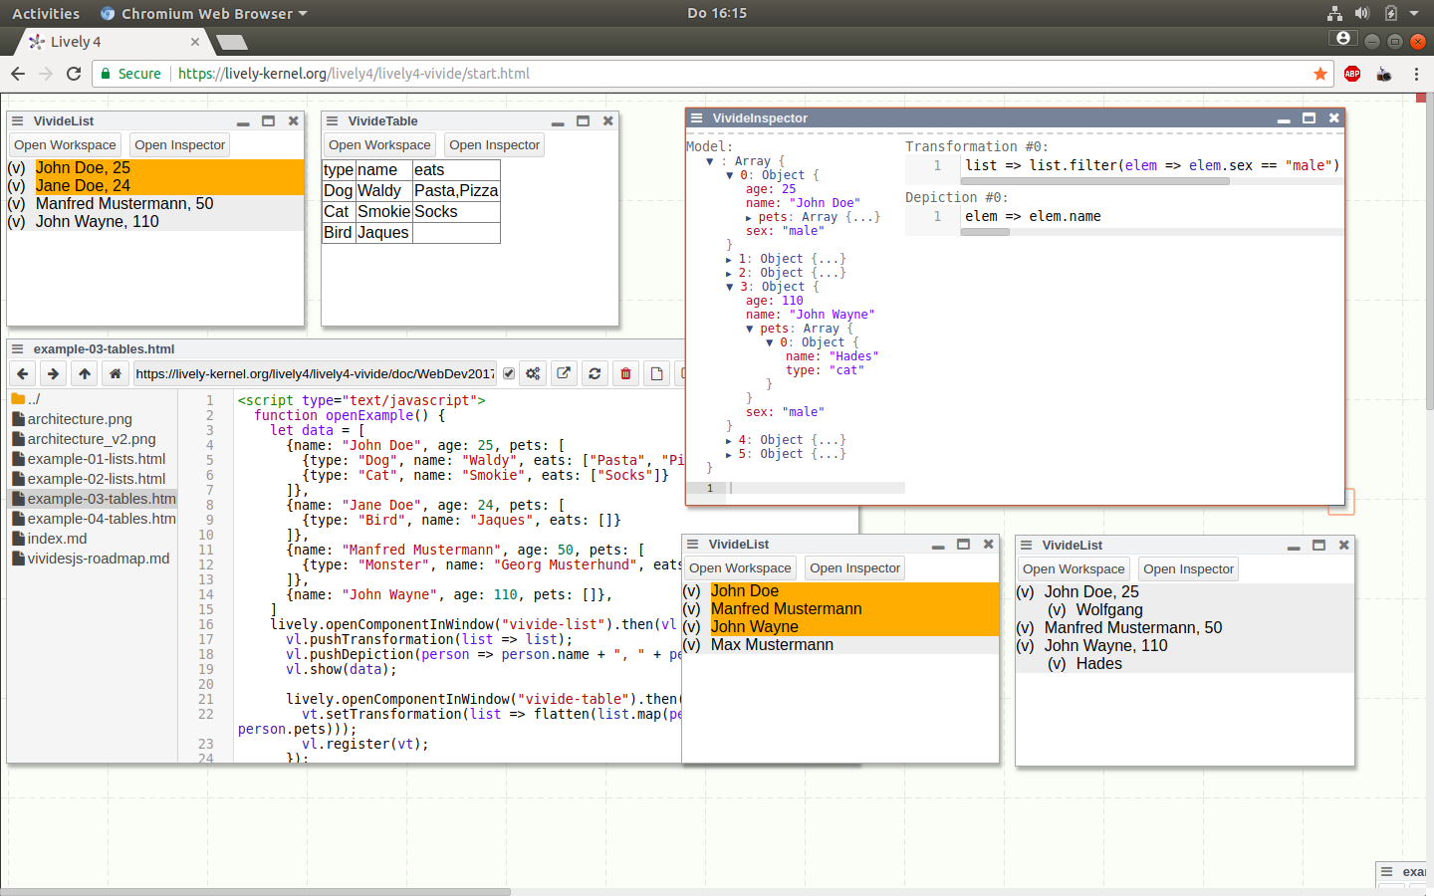Click the new file page icon

tap(656, 373)
